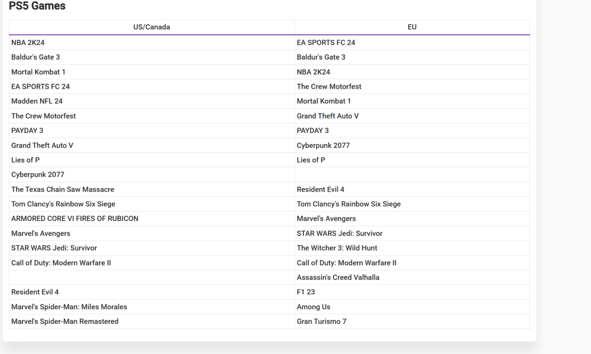591x354 pixels.
Task: Select Among Us in the EU column
Action: pyautogui.click(x=313, y=307)
